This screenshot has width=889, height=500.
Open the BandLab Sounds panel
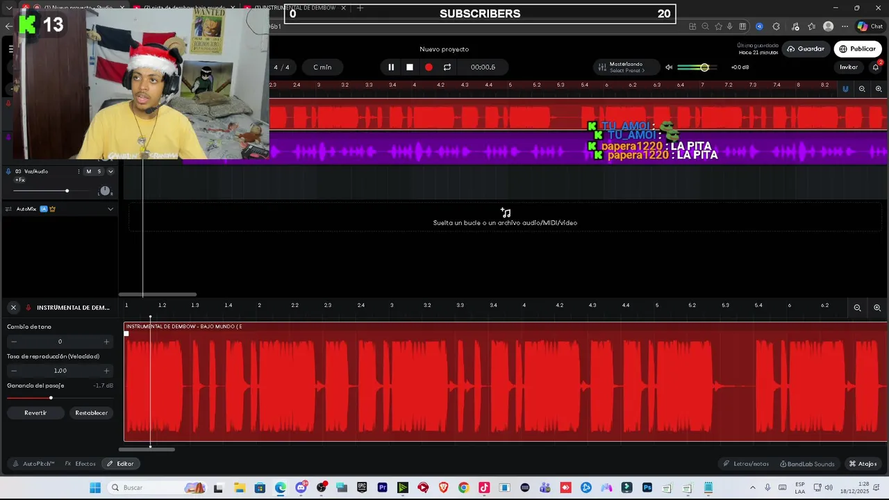(807, 464)
